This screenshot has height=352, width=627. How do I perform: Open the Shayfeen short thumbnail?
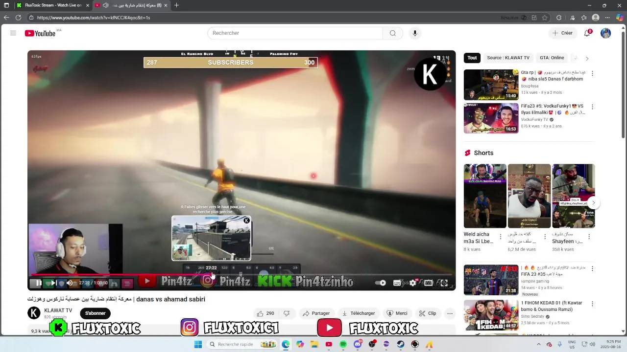coord(574,196)
